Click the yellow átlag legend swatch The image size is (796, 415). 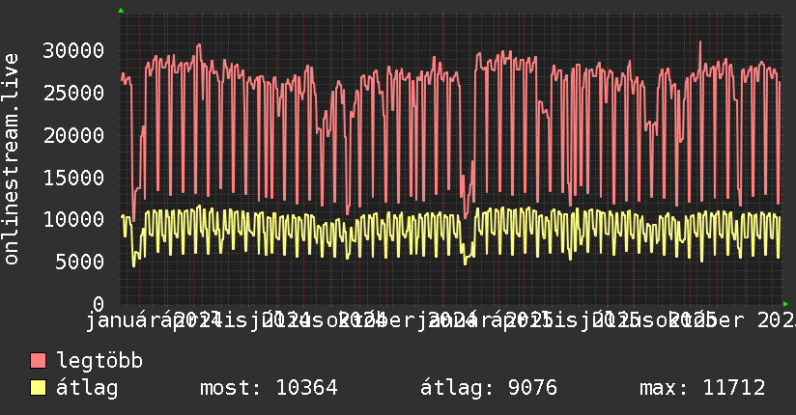click(38, 388)
